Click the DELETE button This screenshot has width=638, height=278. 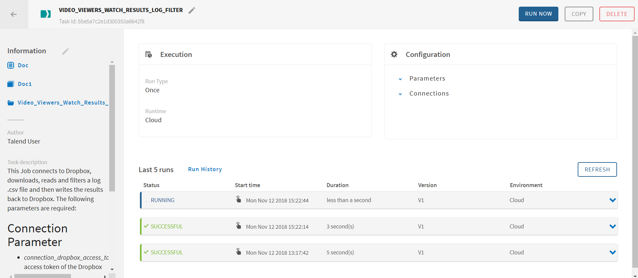pyautogui.click(x=617, y=14)
